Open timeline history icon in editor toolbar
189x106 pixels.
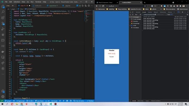83,6
